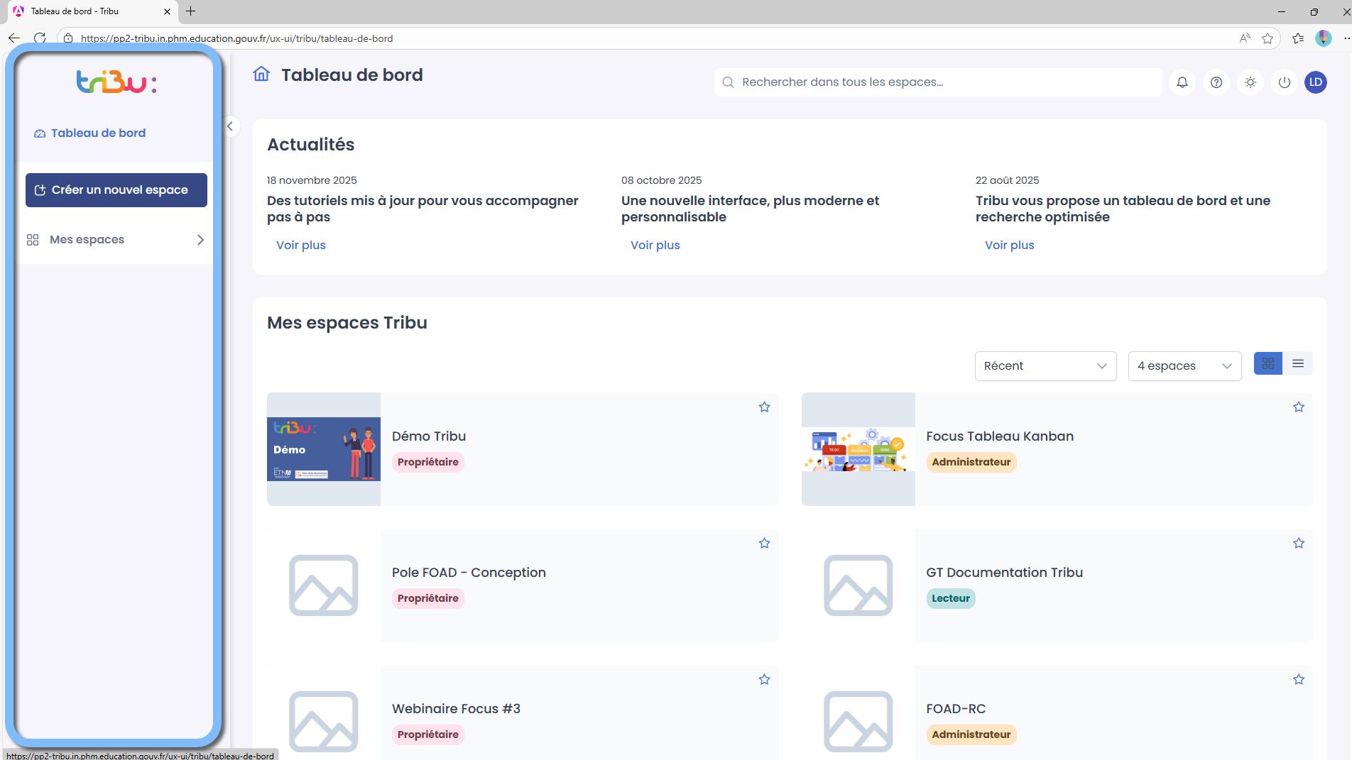The width and height of the screenshot is (1352, 760).
Task: Open Voir plus for nouvelle interface news
Action: [x=655, y=245]
